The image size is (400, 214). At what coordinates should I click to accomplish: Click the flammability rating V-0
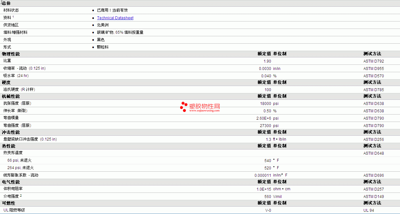point(268,210)
